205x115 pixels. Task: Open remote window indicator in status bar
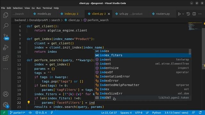pyautogui.click(x=4, y=112)
